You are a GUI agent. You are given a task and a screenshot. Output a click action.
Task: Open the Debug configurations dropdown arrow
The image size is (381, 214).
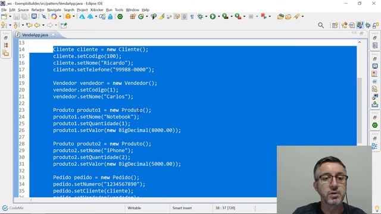click(206, 17)
